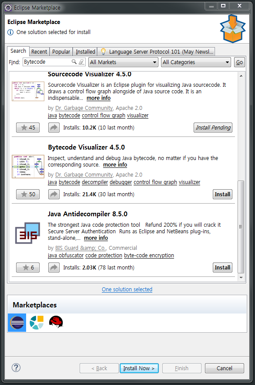Share Bytecode Visualizer via arrow icon
Screen dimensions: 255x385
point(54,194)
